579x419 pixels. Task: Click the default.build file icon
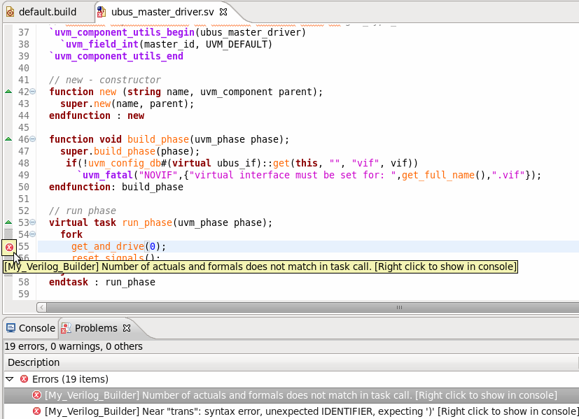tap(10, 12)
